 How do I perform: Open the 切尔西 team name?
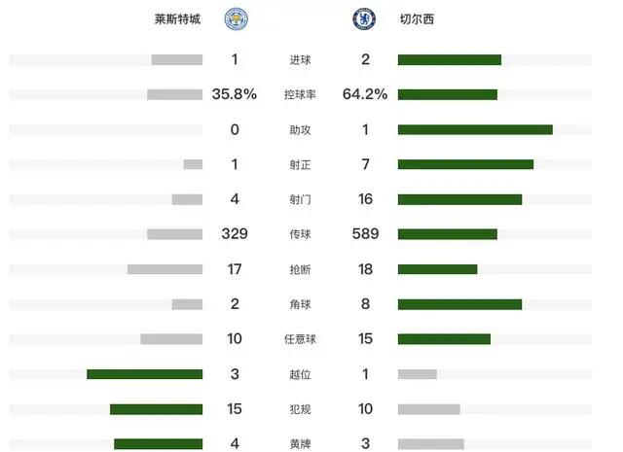coord(417,19)
